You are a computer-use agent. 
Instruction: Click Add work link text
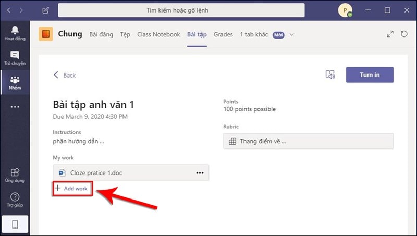tap(76, 189)
